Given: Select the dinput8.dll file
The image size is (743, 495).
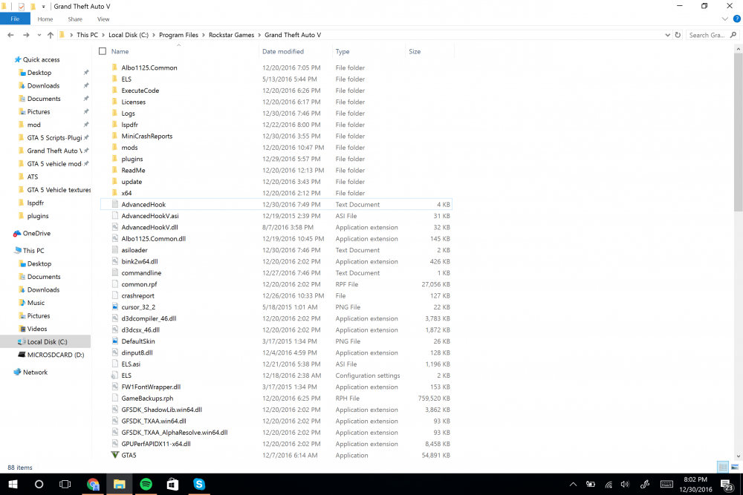Looking at the screenshot, I should tap(137, 353).
